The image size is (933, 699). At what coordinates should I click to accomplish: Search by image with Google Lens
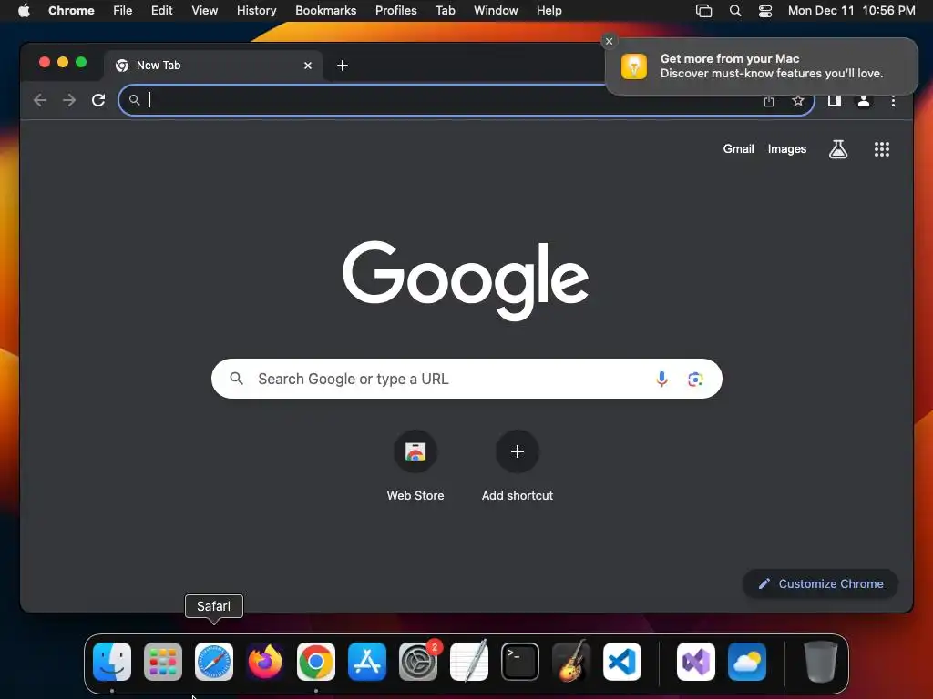pyautogui.click(x=695, y=379)
